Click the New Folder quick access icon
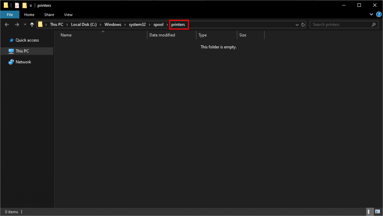383x216 pixels. click(25, 5)
